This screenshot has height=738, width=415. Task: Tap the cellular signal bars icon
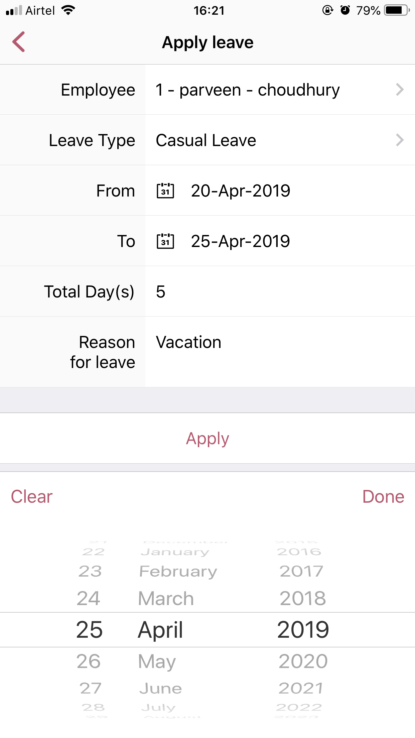14,10
